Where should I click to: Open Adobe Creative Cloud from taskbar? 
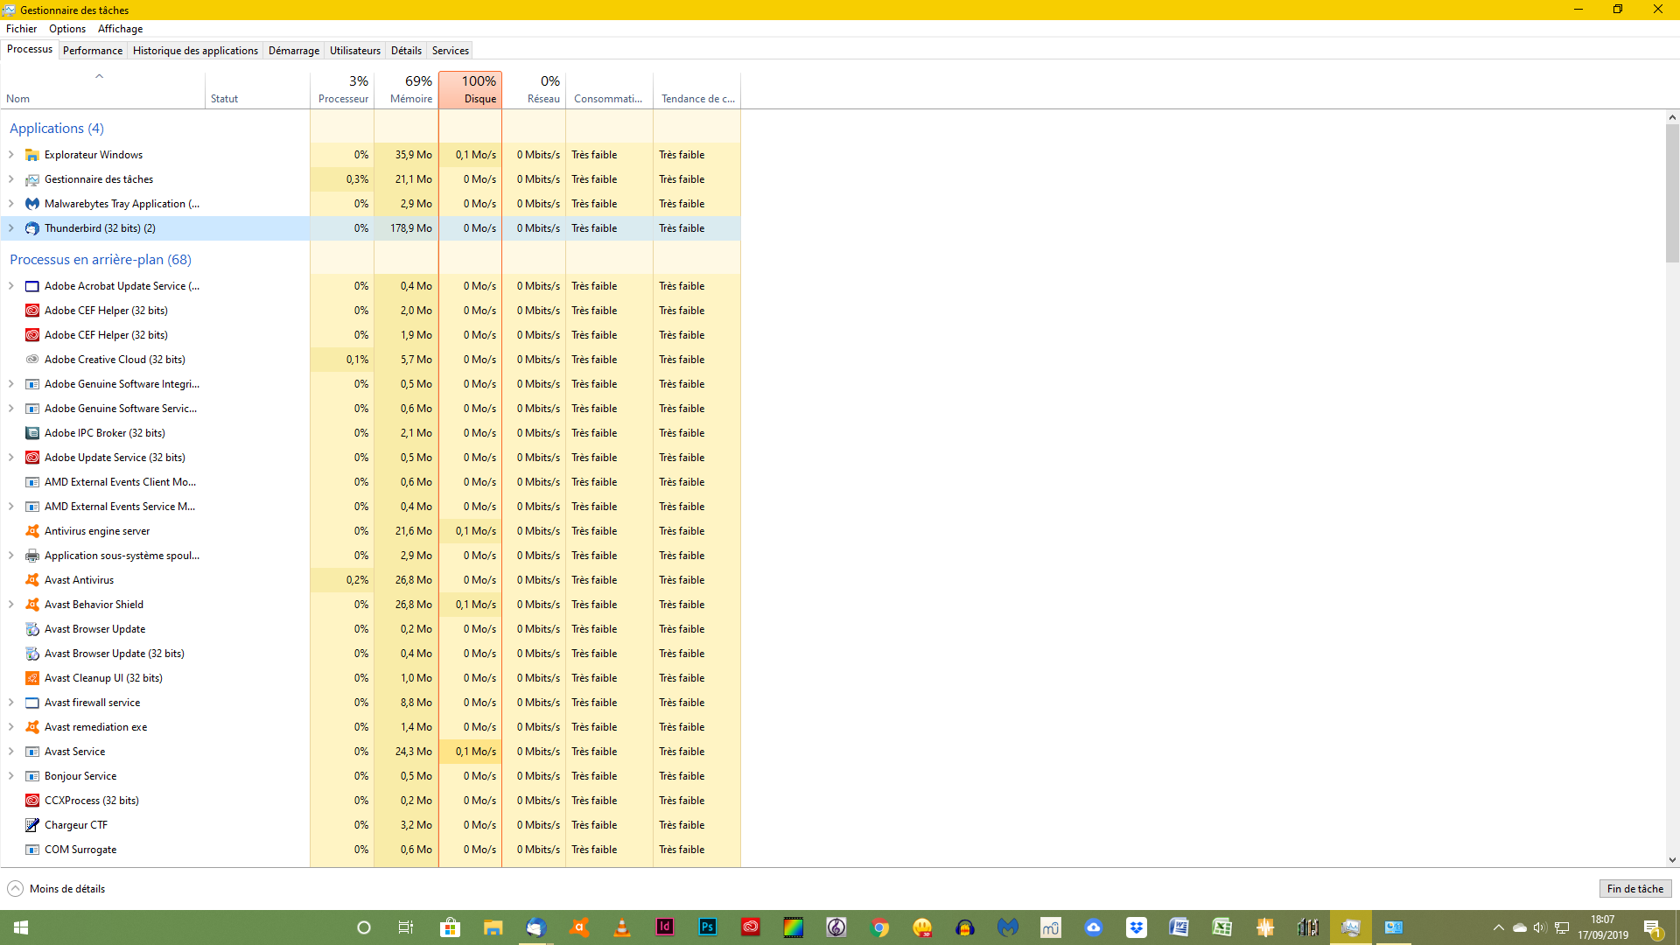click(751, 927)
